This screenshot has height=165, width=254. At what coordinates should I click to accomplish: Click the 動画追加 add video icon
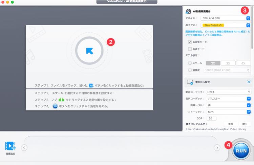pos(10,146)
